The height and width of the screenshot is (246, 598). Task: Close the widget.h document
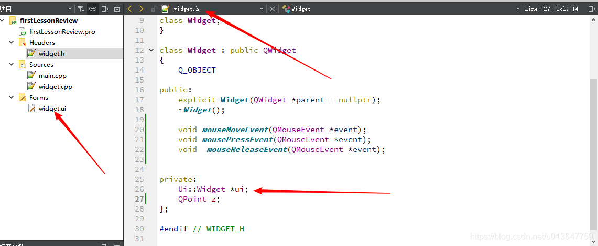[x=272, y=9]
